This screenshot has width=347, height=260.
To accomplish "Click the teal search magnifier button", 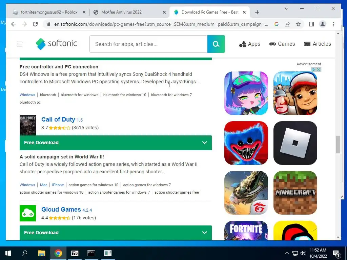I will pyautogui.click(x=216, y=44).
